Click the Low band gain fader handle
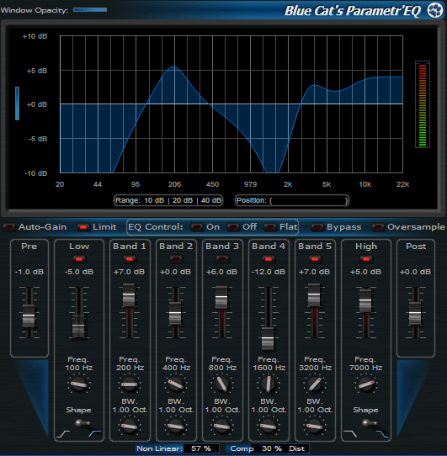Viewport: 447px width, 456px height. pos(78,326)
